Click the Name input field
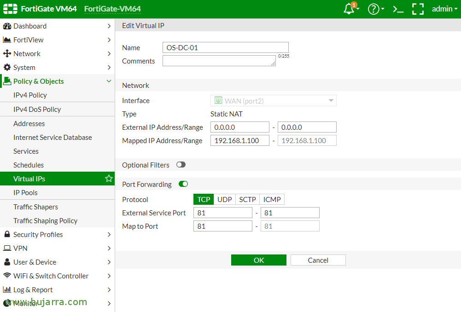The width and height of the screenshot is (461, 312). point(225,47)
